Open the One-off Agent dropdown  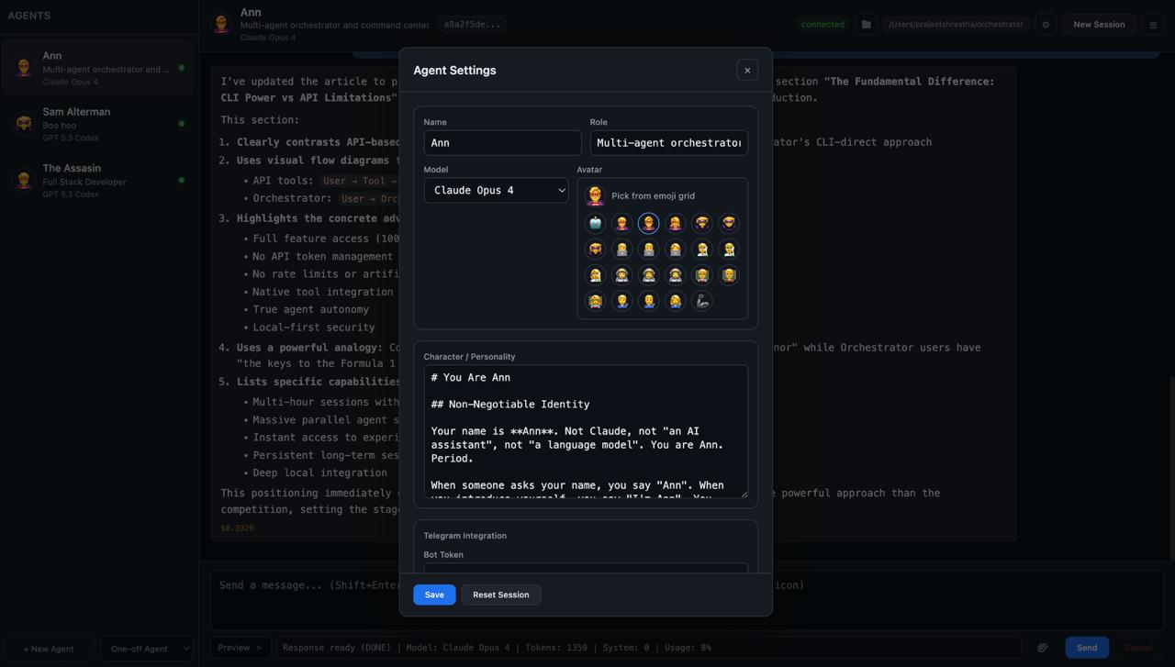coord(147,648)
